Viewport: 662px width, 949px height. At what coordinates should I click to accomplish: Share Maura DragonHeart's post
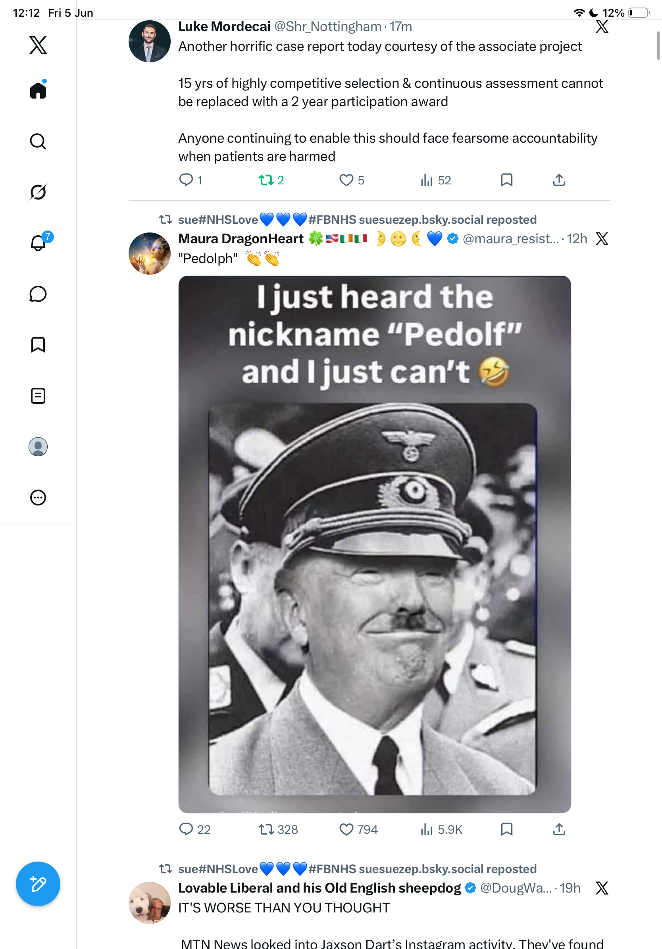point(559,829)
